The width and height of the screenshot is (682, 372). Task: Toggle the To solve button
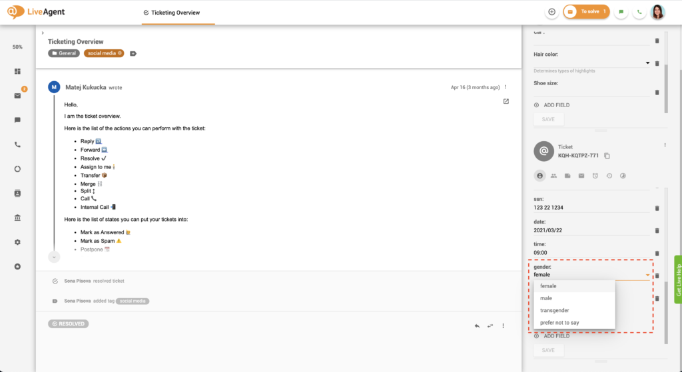(586, 12)
